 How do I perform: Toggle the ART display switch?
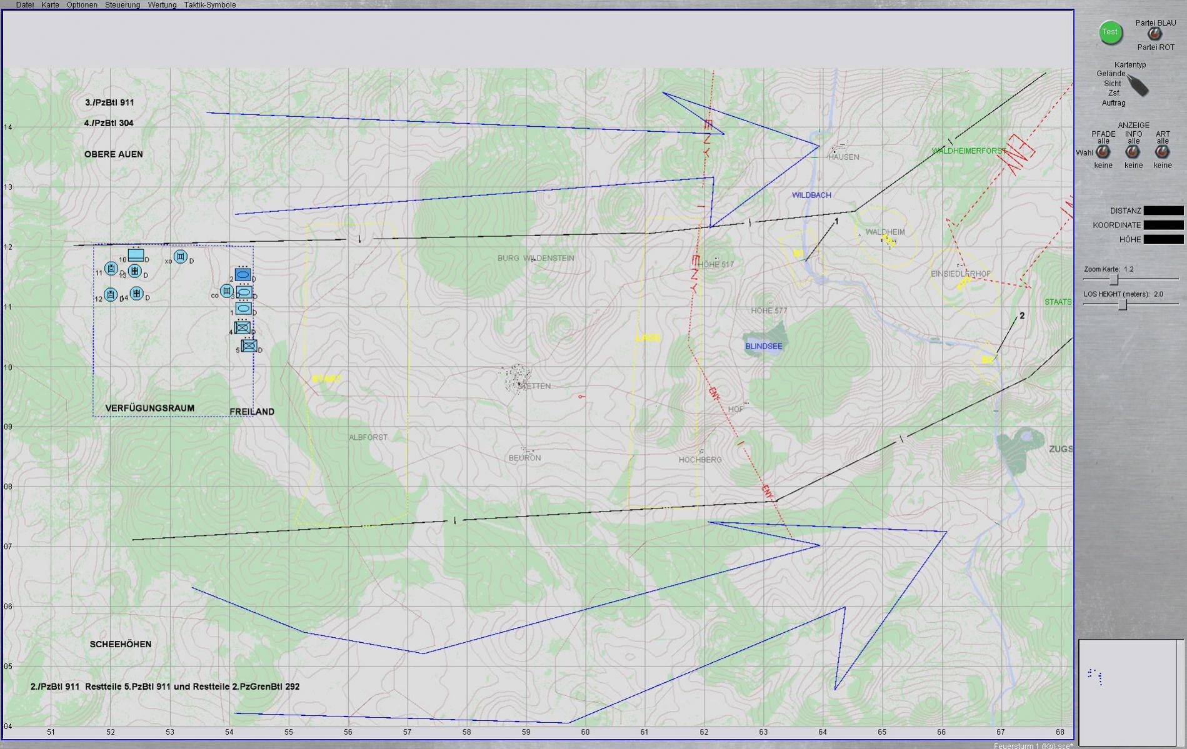click(x=1162, y=152)
